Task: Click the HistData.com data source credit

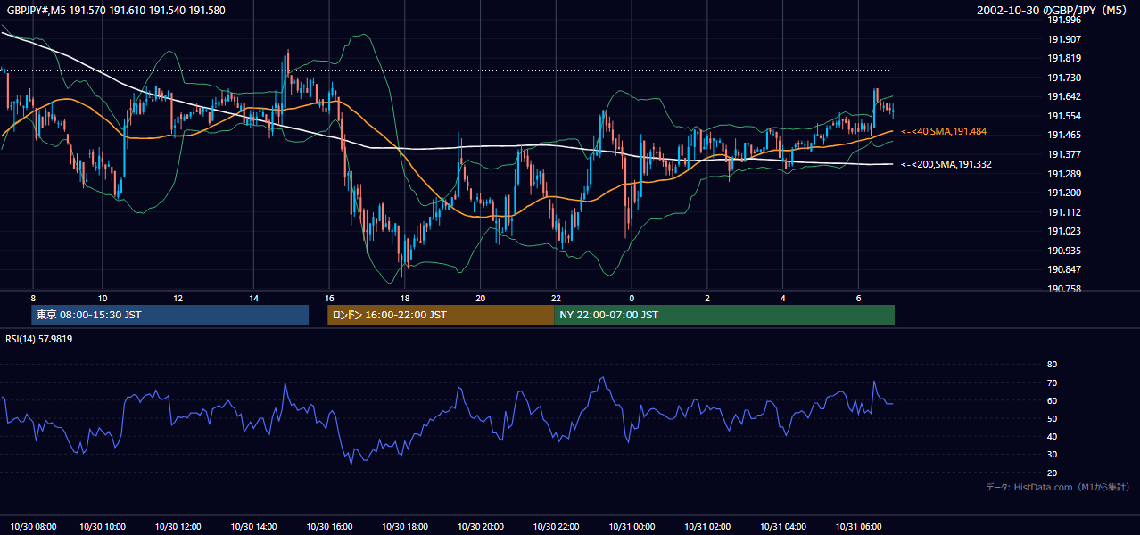Action: (x=1057, y=487)
